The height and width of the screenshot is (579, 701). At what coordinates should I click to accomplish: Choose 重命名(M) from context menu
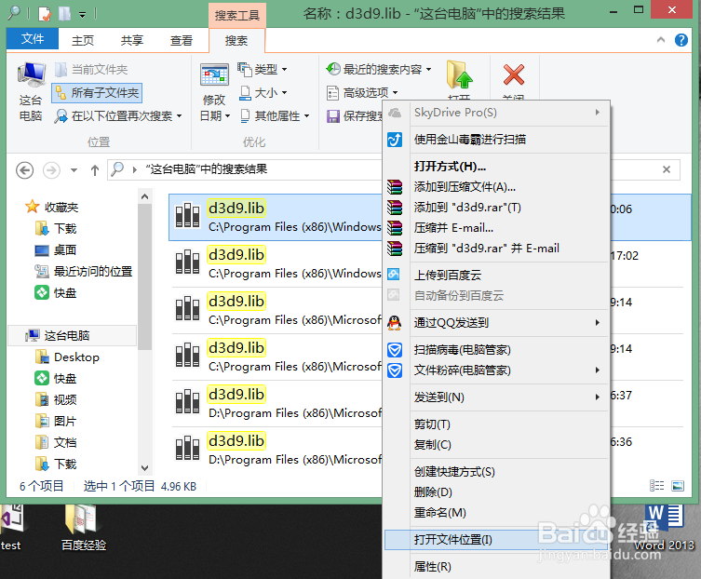[x=496, y=513]
